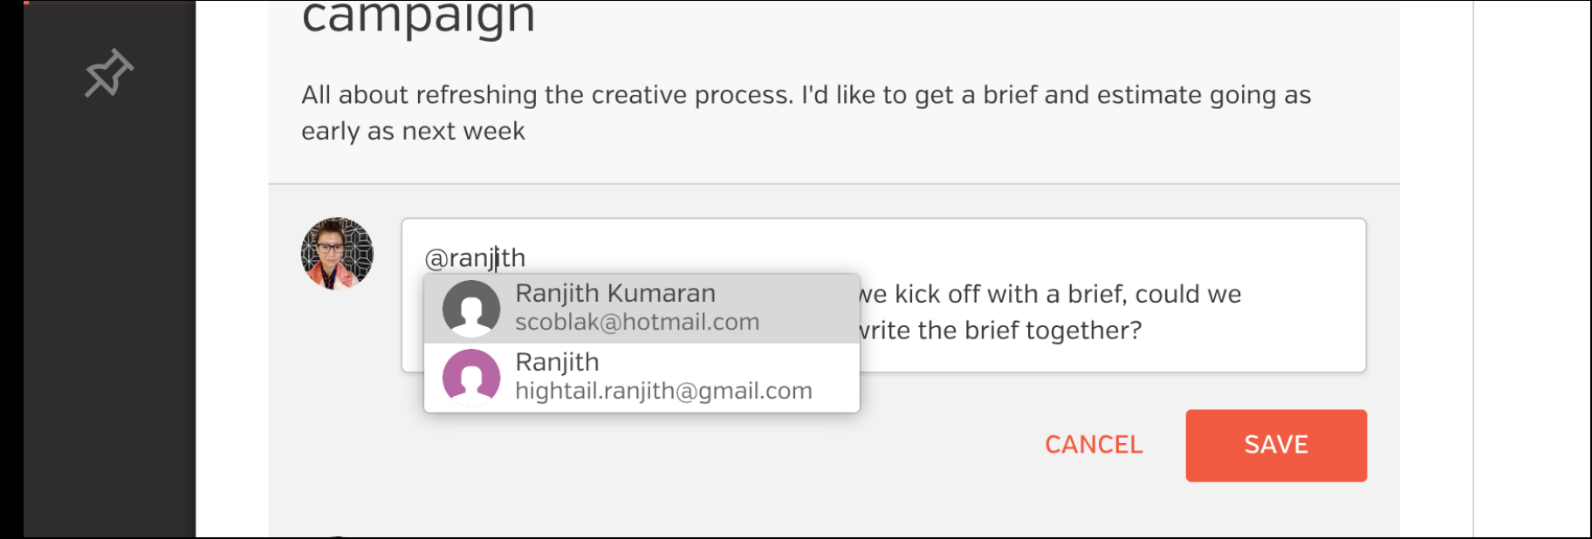1592x539 pixels.
Task: Click the "campaign" title heading
Action: [418, 17]
